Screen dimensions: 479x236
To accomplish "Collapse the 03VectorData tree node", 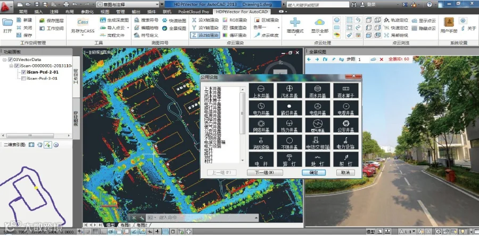I will (5, 60).
